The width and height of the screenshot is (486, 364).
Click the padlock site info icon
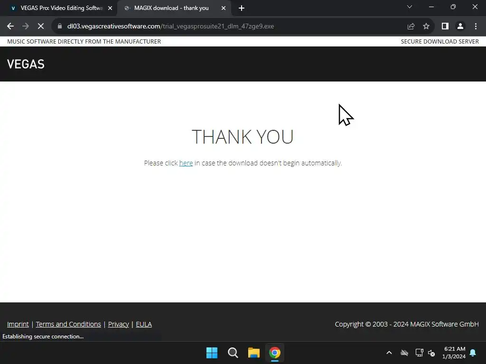pos(60,27)
